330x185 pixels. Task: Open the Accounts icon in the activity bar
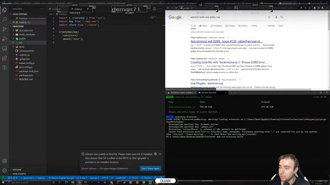tap(4, 161)
